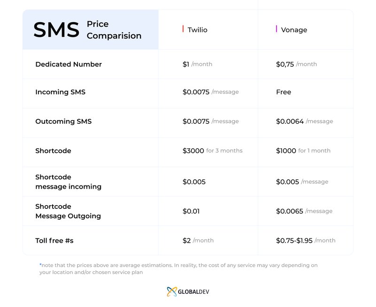Click Twilio's $1 /month price
376x307 pixels.
(197, 64)
